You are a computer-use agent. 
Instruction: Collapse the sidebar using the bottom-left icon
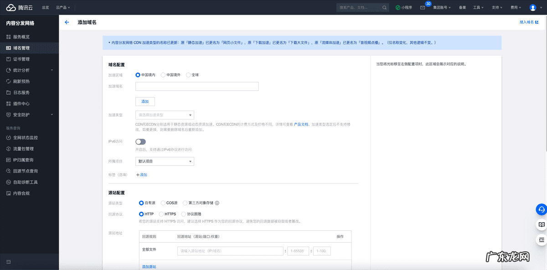pyautogui.click(x=8, y=262)
